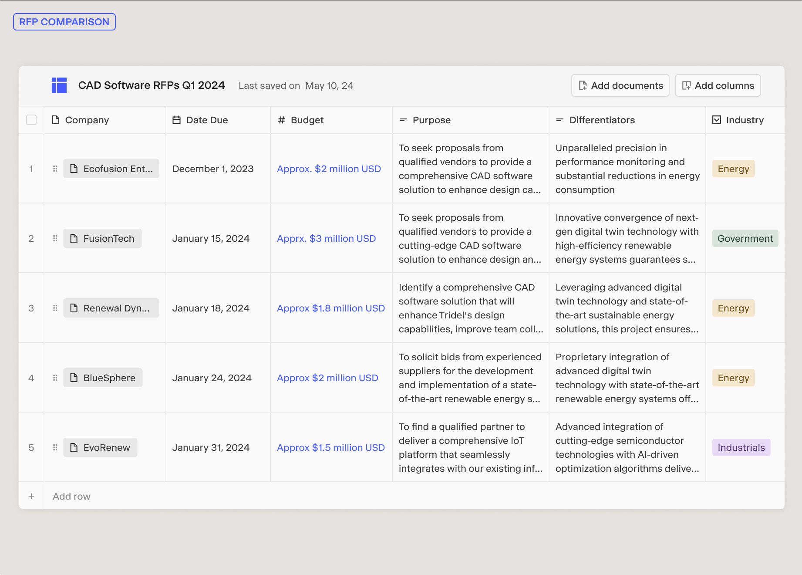Click Add row at table bottom
Screen dimensions: 802x575
point(71,496)
